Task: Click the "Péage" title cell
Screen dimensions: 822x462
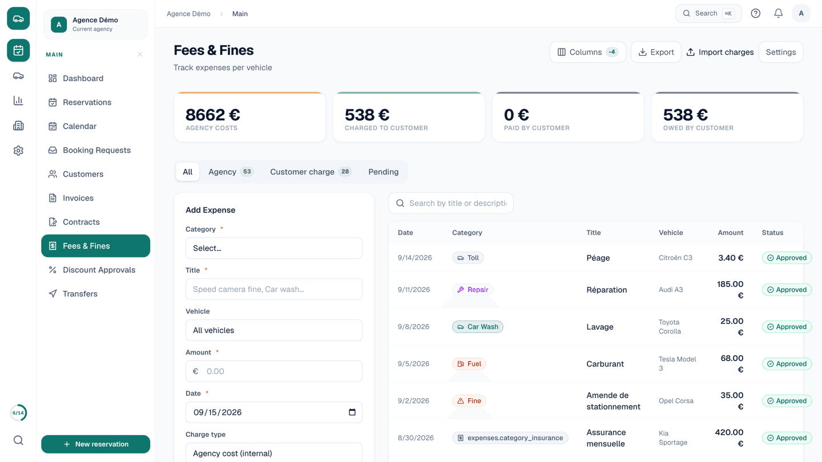Action: 598,258
